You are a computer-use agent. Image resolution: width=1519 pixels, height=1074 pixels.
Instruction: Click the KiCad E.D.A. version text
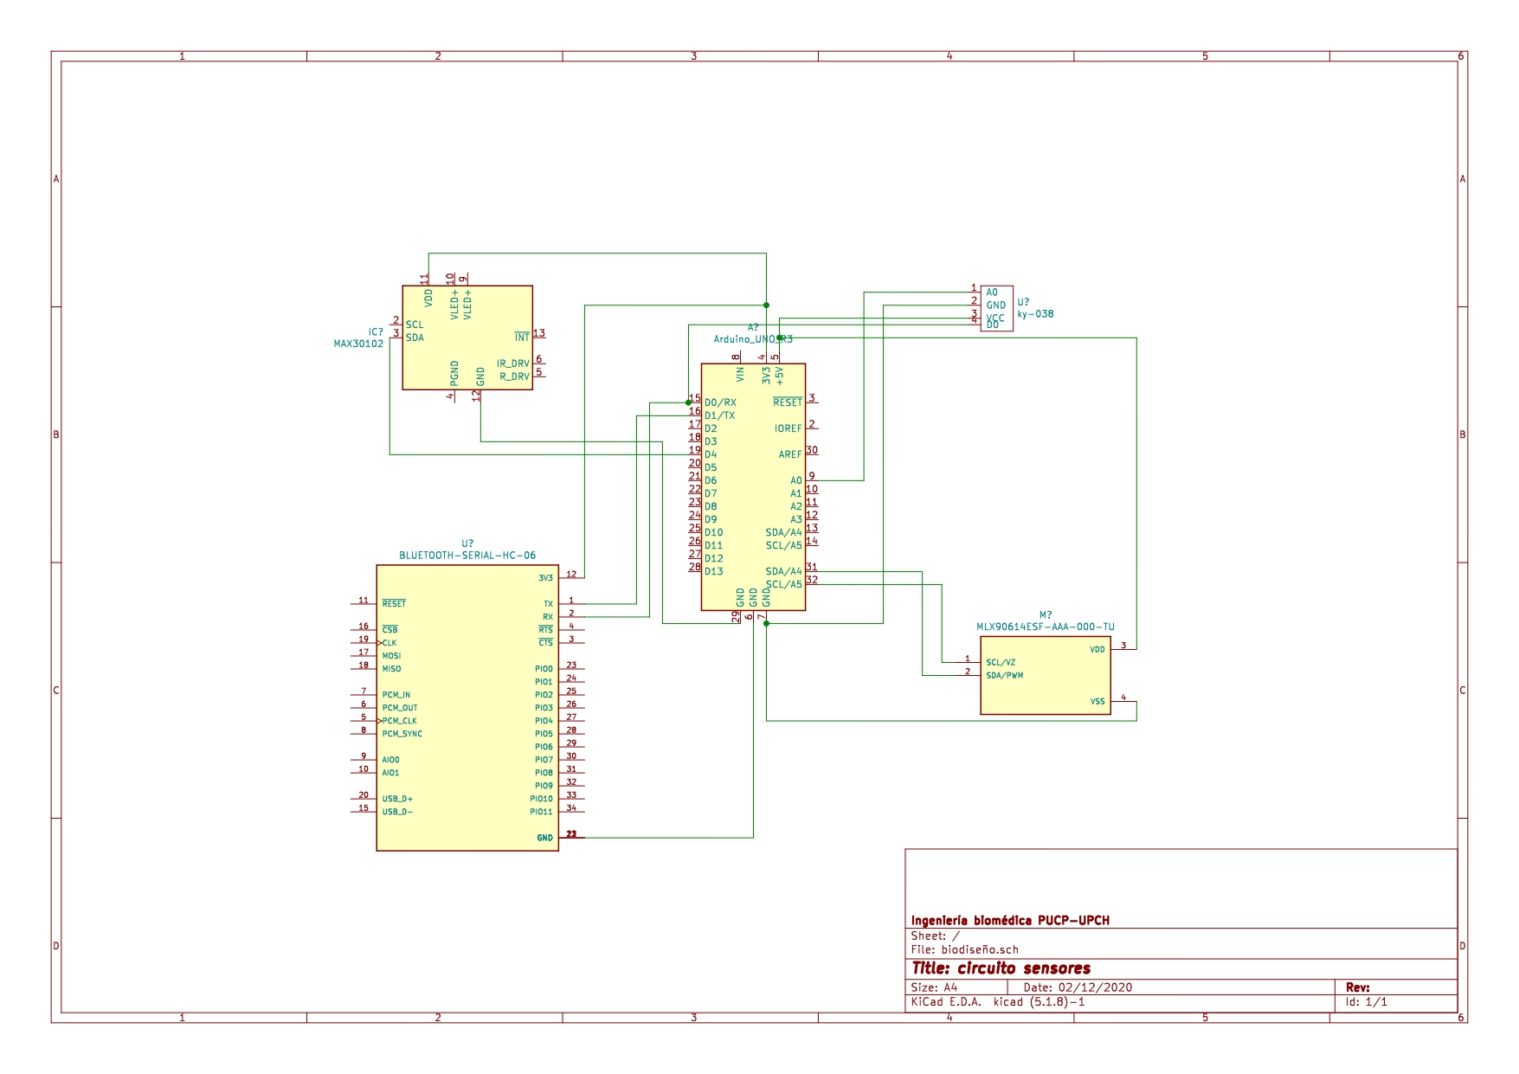997,1002
